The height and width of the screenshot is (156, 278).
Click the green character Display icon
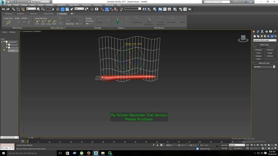click(x=117, y=21)
